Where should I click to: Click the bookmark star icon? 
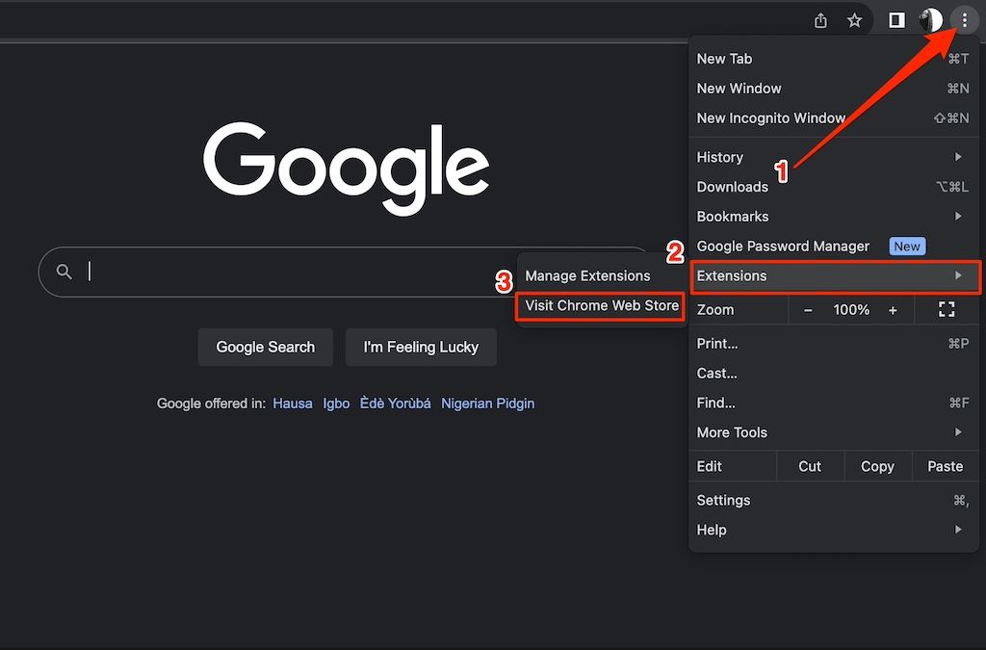854,19
